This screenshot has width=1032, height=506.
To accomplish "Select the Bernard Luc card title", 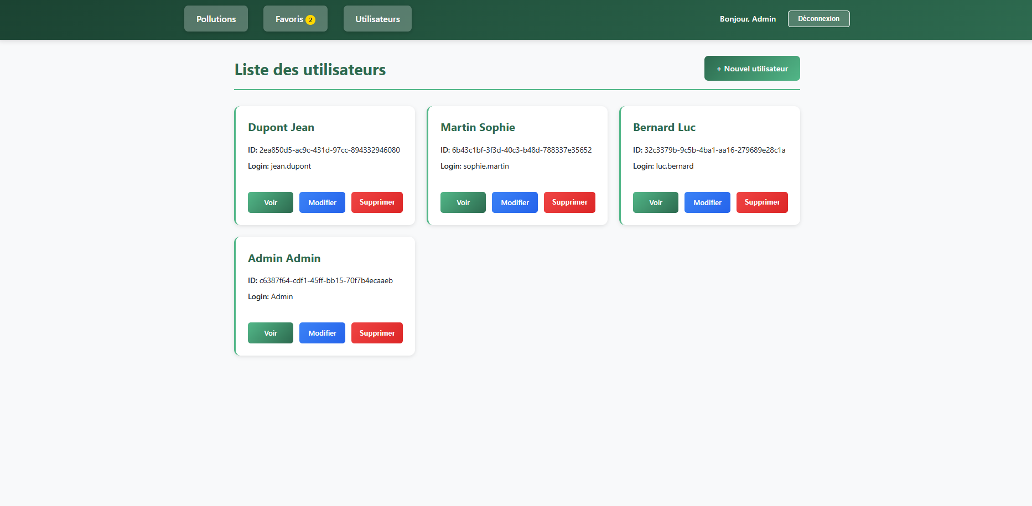I will click(x=664, y=127).
